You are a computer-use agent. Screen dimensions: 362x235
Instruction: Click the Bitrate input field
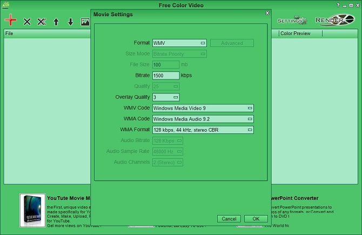click(x=165, y=76)
